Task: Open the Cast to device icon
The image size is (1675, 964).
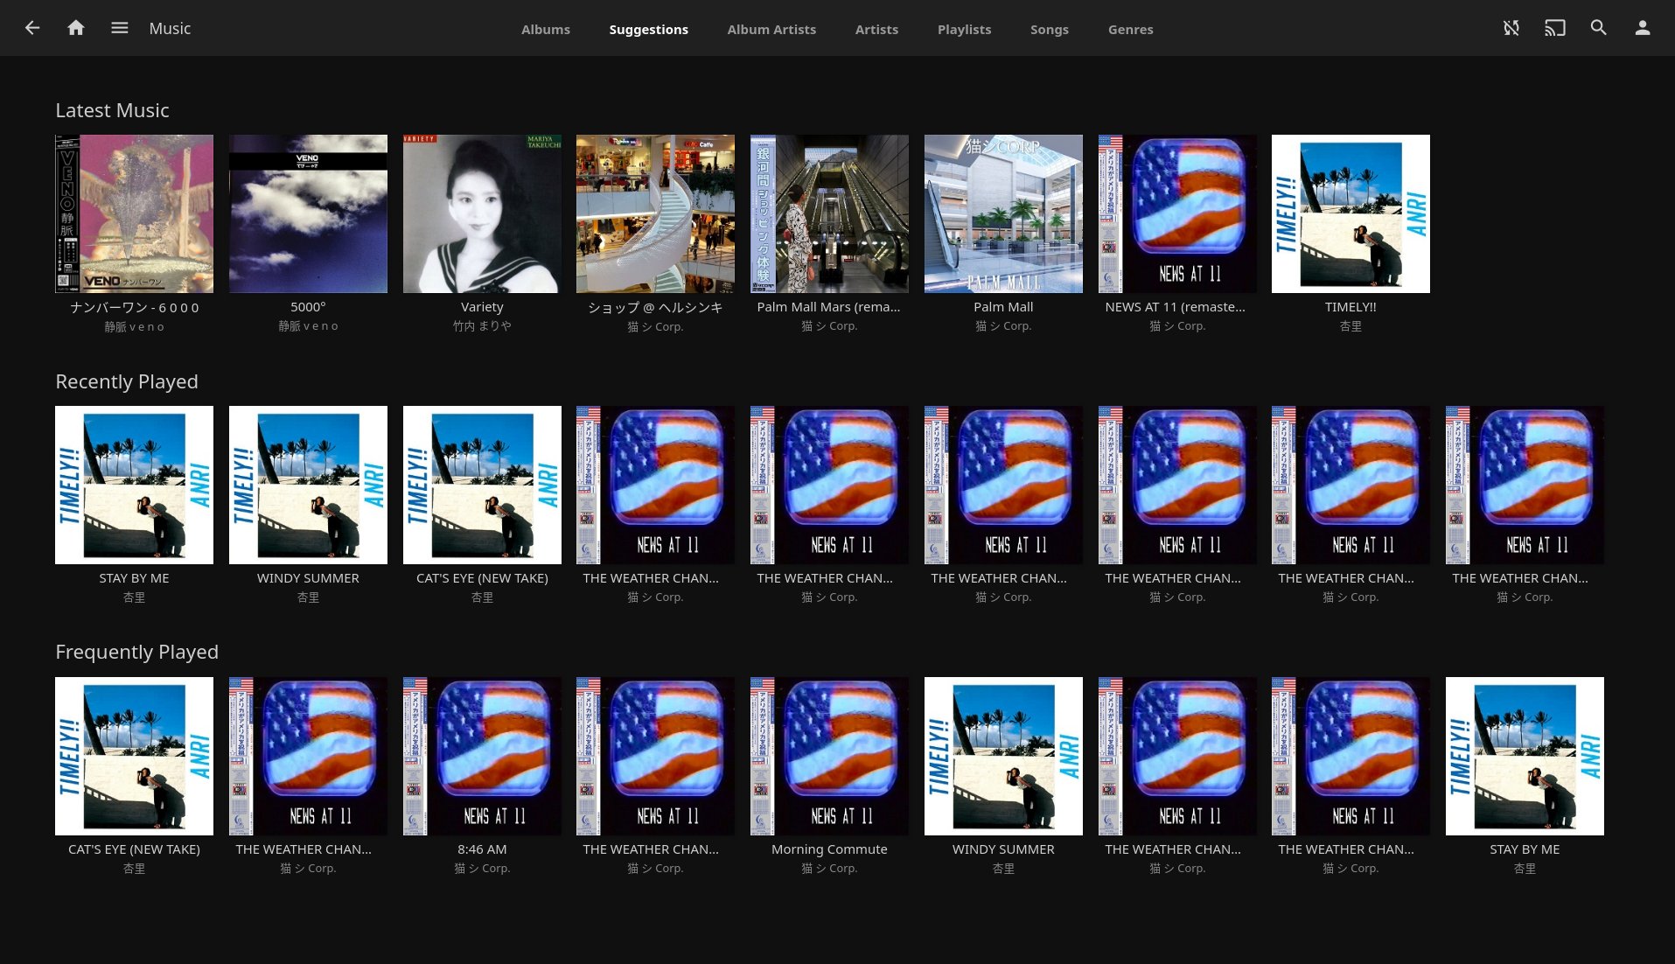Action: (x=1554, y=28)
